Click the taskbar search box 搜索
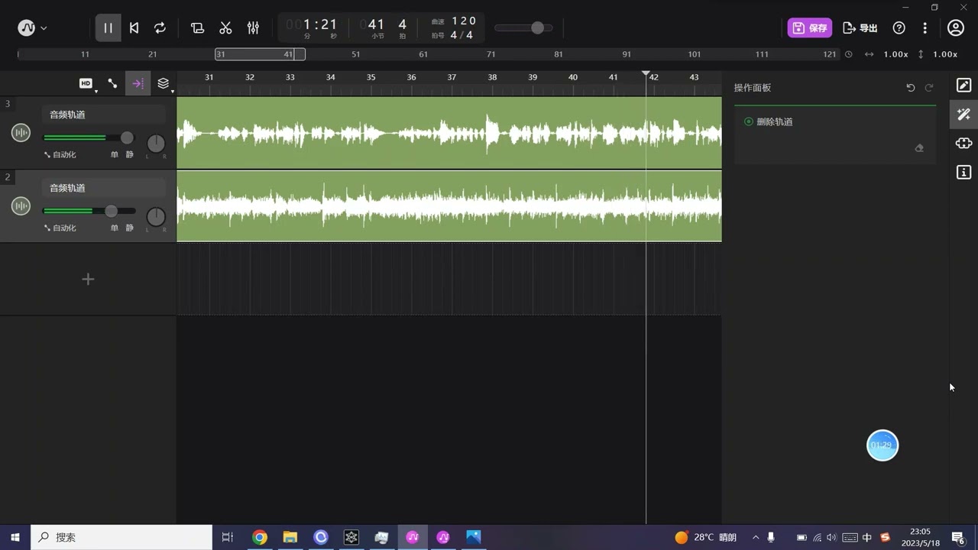The width and height of the screenshot is (978, 550). click(121, 538)
